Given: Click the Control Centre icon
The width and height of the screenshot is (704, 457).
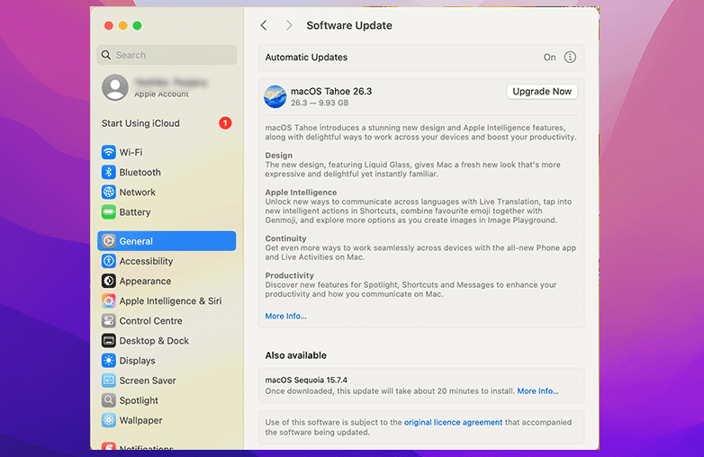Looking at the screenshot, I should pyautogui.click(x=109, y=320).
